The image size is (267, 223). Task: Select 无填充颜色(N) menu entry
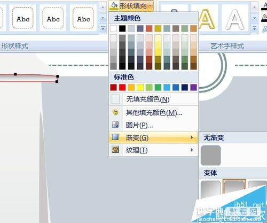point(153,99)
